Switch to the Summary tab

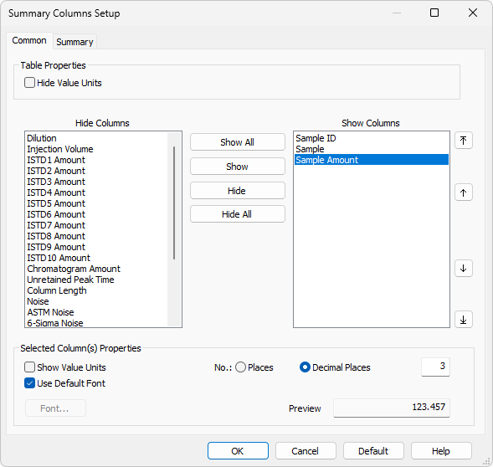point(74,42)
